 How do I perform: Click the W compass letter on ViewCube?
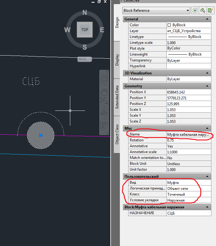67,30
